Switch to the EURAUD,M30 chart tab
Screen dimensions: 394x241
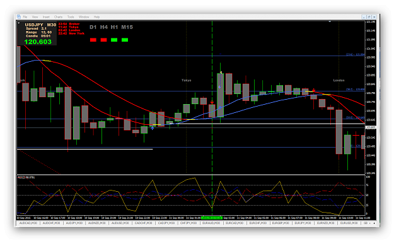coord(211,223)
